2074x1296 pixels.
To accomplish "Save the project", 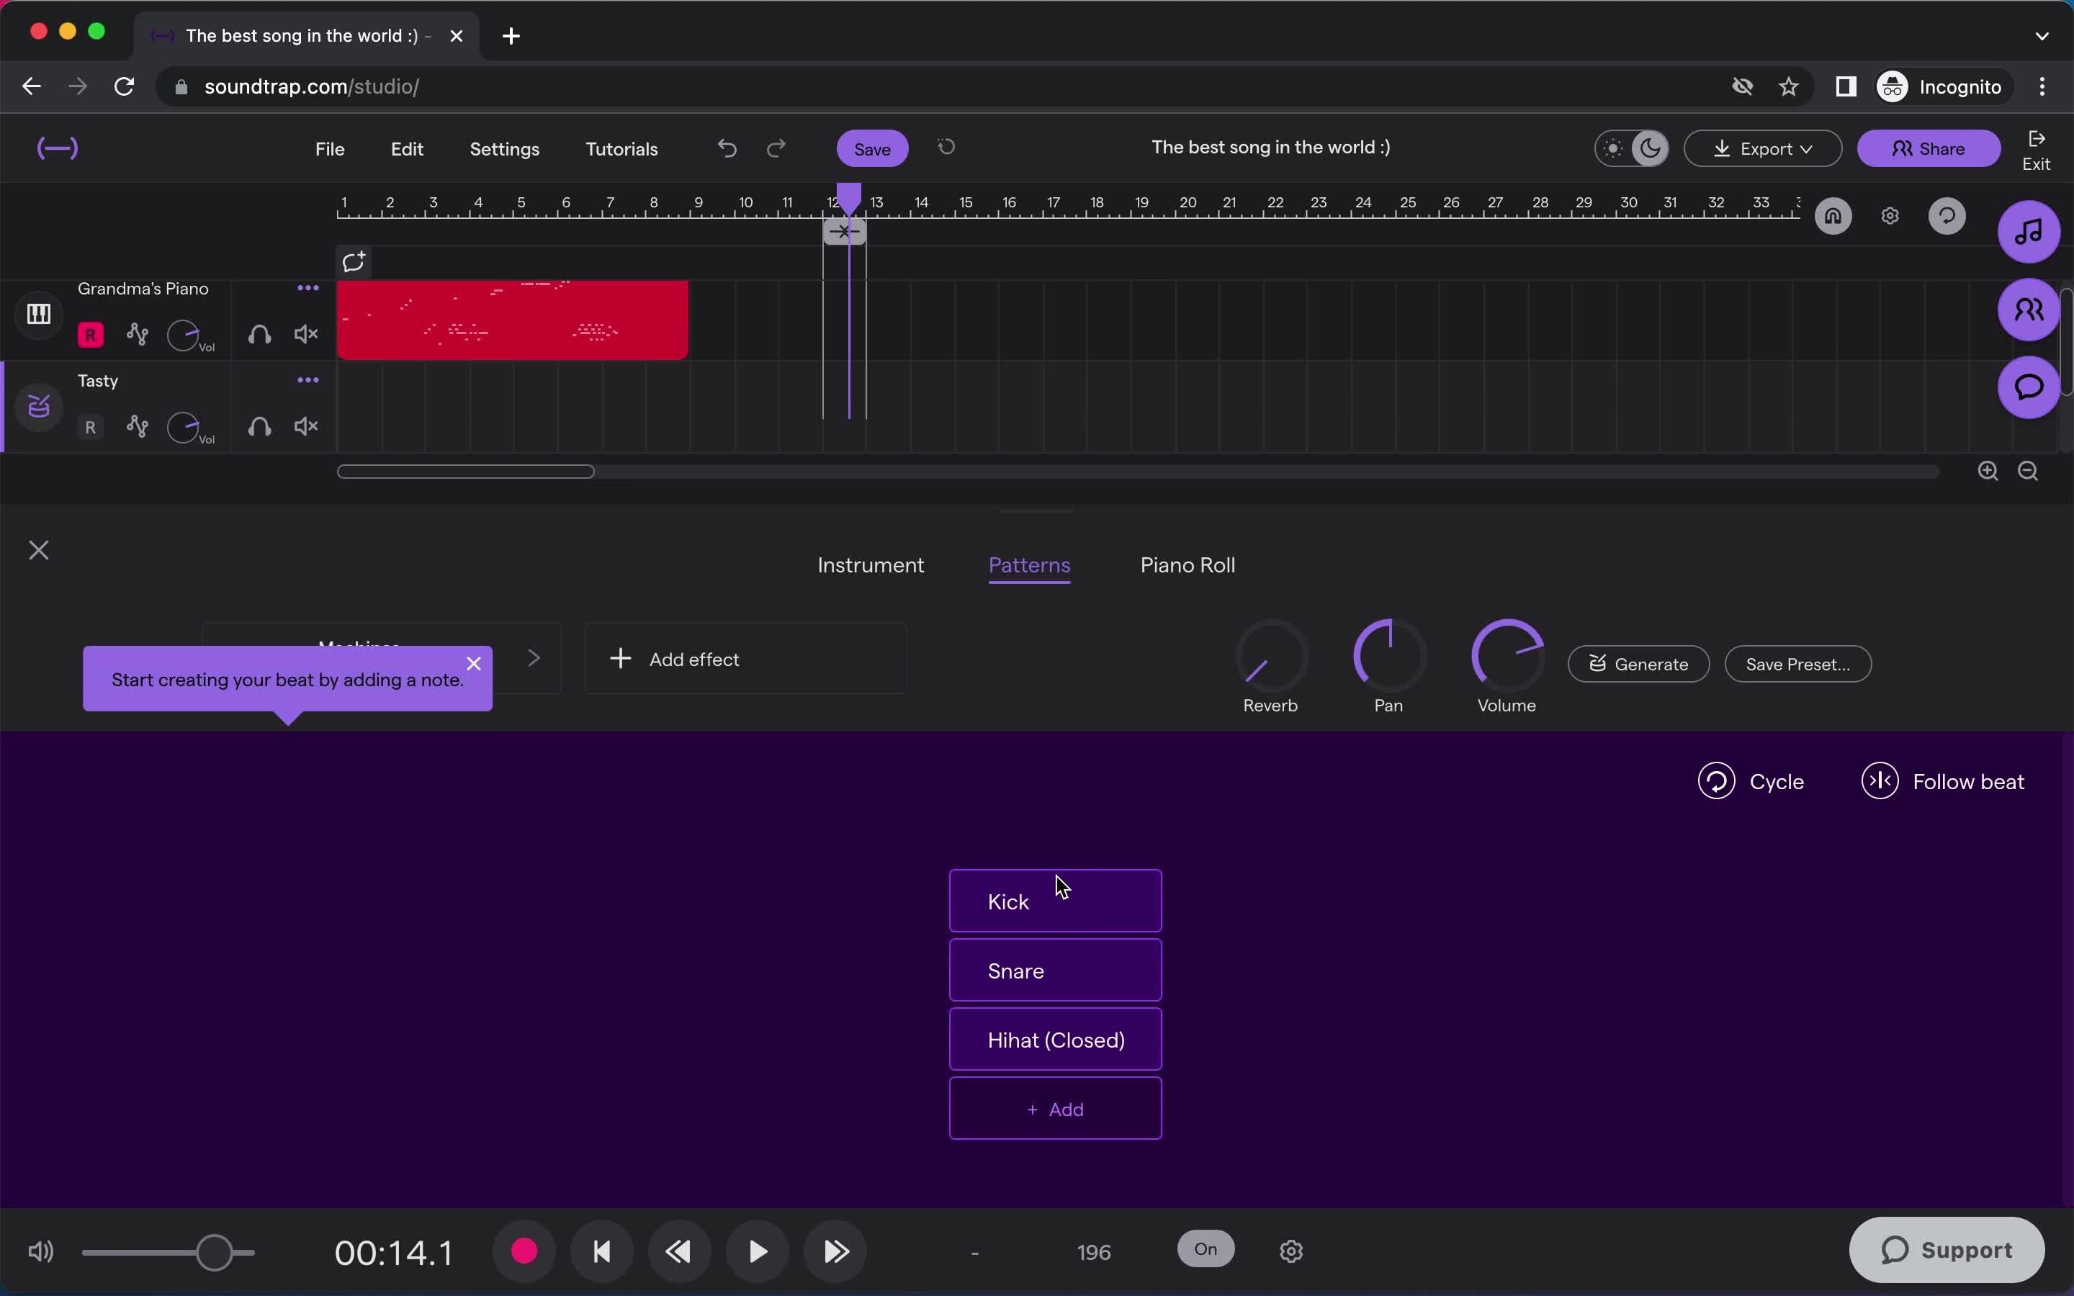I will 873,148.
